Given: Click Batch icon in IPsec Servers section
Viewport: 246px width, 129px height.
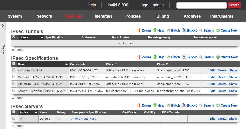Looking at the screenshot, I should tap(169, 106).
